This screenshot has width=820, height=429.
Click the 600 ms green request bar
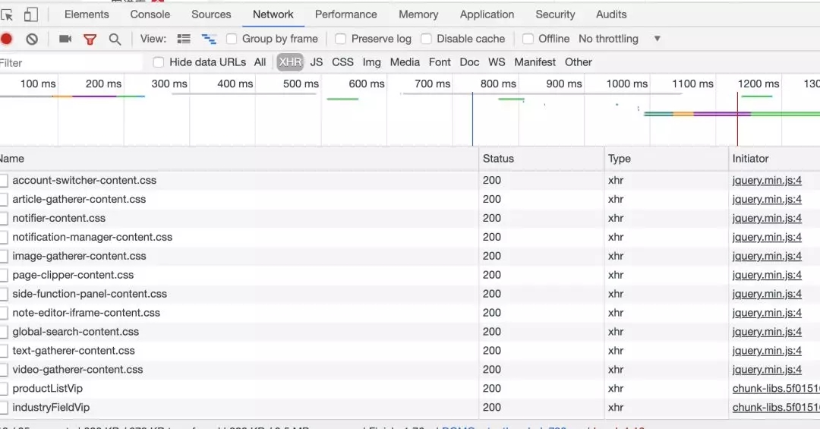(x=342, y=99)
